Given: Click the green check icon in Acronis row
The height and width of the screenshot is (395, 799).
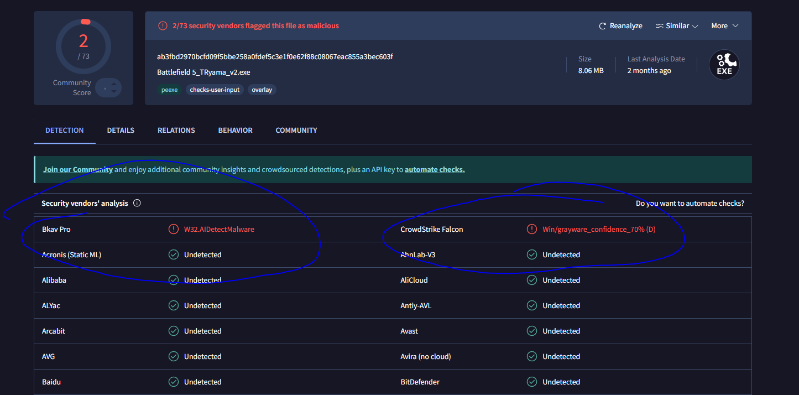Looking at the screenshot, I should [173, 254].
